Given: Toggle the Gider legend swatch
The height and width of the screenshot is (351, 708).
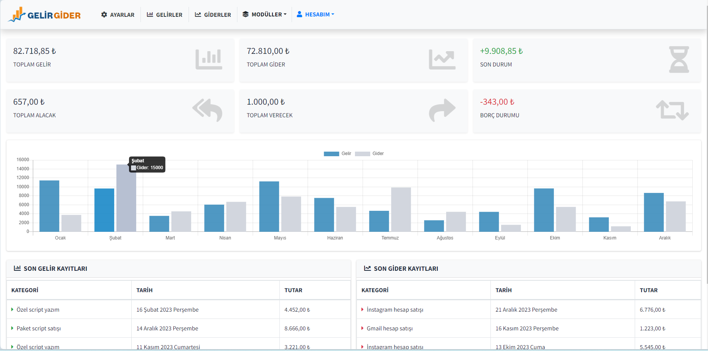Looking at the screenshot, I should 362,154.
